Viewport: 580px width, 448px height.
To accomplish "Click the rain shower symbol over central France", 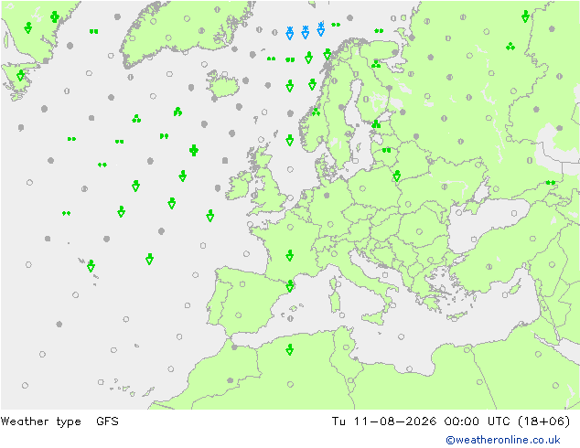I will [x=290, y=255].
